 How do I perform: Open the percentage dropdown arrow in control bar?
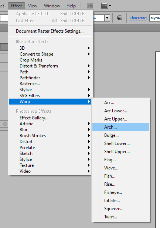[107, 18]
